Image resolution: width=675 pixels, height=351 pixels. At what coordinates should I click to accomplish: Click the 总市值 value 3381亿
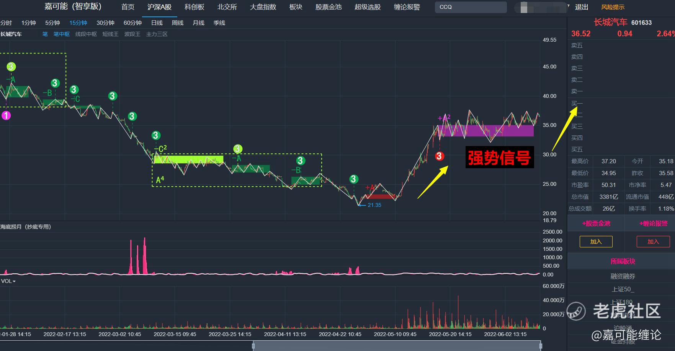(609, 197)
